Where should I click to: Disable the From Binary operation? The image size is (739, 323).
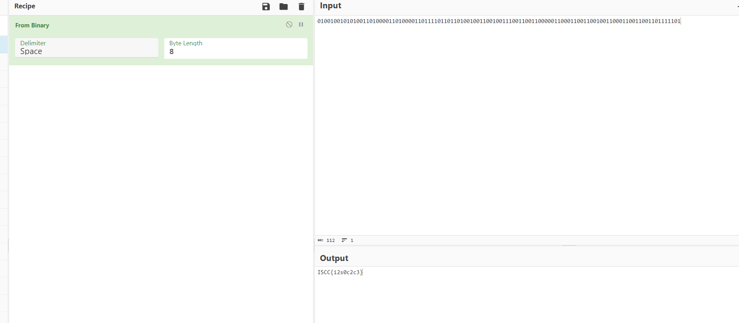click(x=289, y=25)
